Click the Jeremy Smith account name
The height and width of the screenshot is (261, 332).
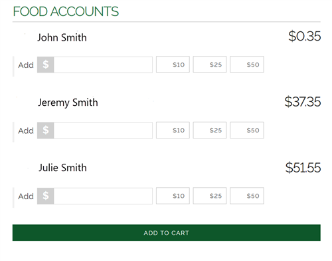tap(68, 103)
